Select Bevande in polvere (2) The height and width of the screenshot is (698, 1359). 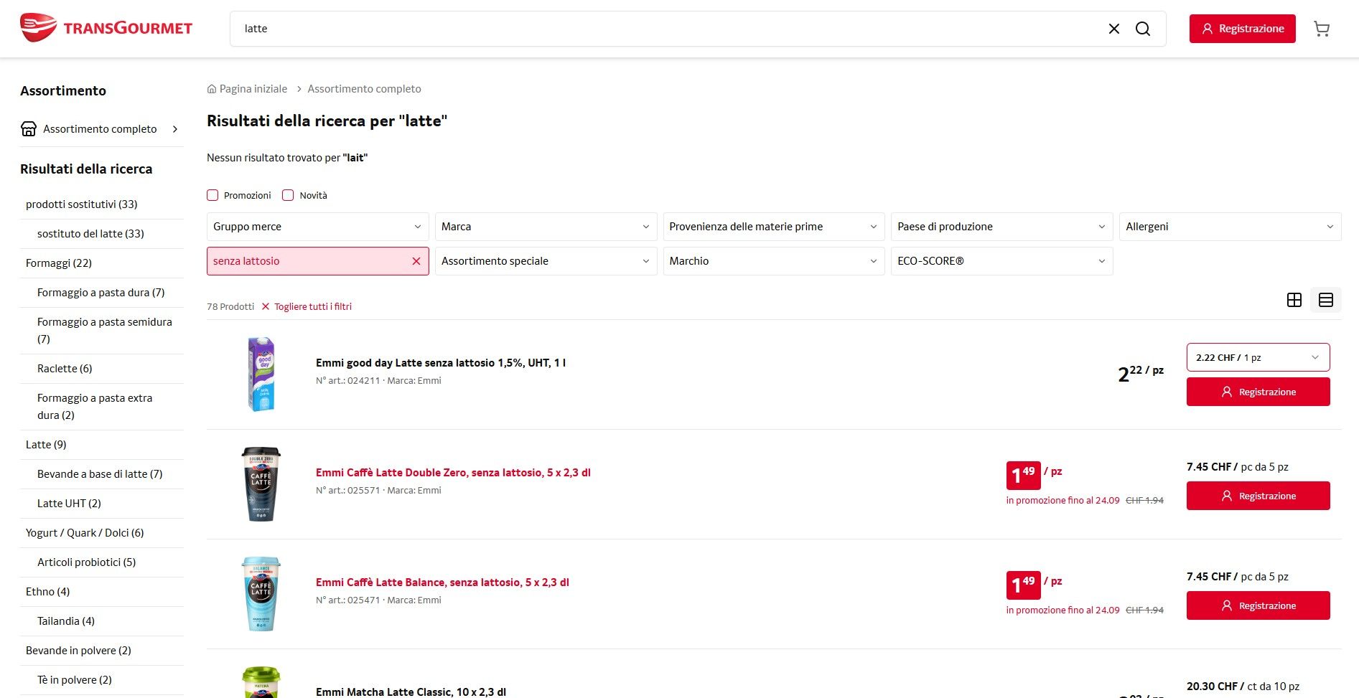78,651
